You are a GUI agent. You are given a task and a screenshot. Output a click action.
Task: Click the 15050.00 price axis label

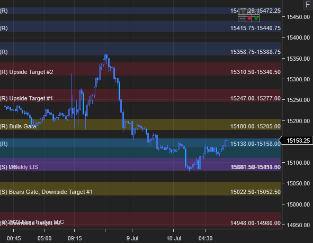pyautogui.click(x=298, y=183)
